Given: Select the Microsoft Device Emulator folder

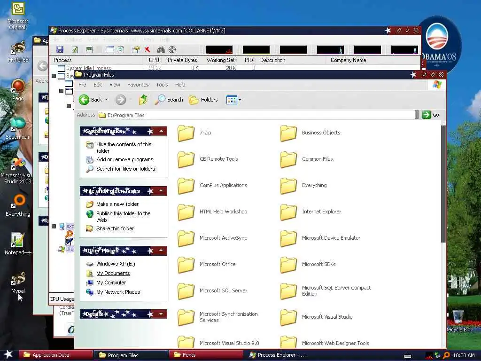Looking at the screenshot, I should click(x=320, y=238).
